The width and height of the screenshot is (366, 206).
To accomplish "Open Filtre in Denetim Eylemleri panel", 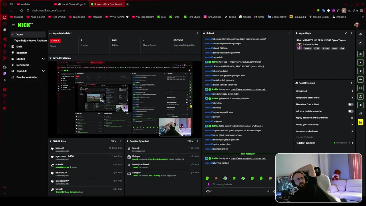I will tap(190, 141).
